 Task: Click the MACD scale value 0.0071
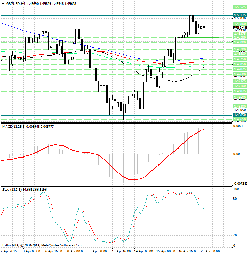pos(238,126)
